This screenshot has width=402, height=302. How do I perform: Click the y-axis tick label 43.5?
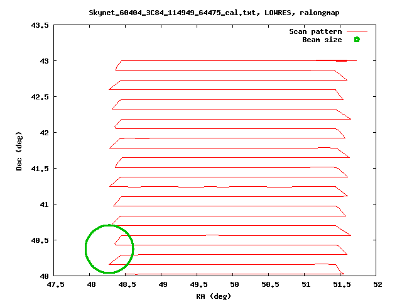coord(40,25)
